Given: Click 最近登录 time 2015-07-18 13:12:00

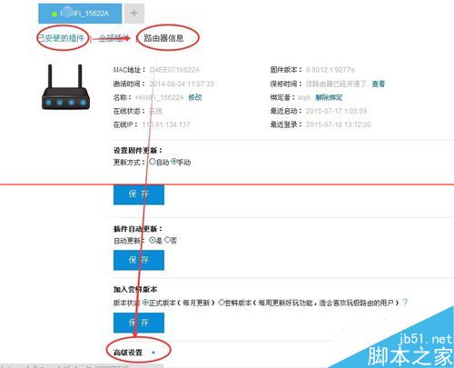Looking at the screenshot, I should [338, 124].
